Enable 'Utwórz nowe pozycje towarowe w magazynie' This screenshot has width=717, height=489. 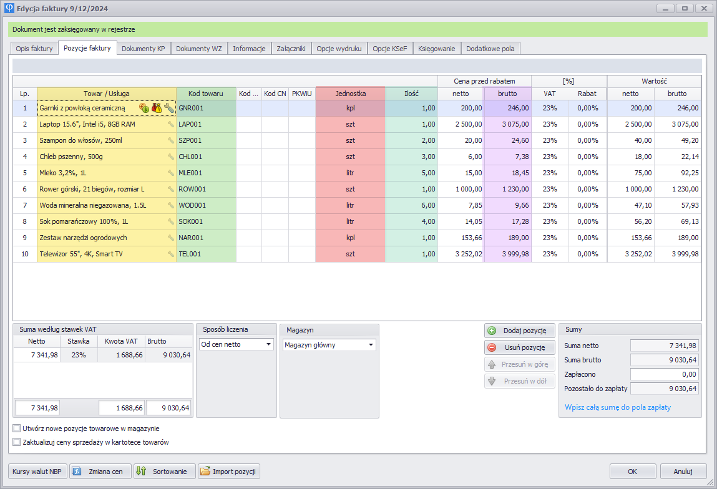point(16,428)
